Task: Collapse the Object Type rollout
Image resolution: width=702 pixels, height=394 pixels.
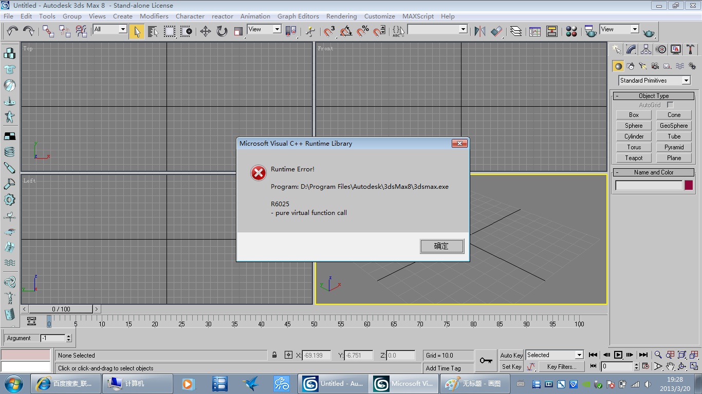Action: coord(654,96)
